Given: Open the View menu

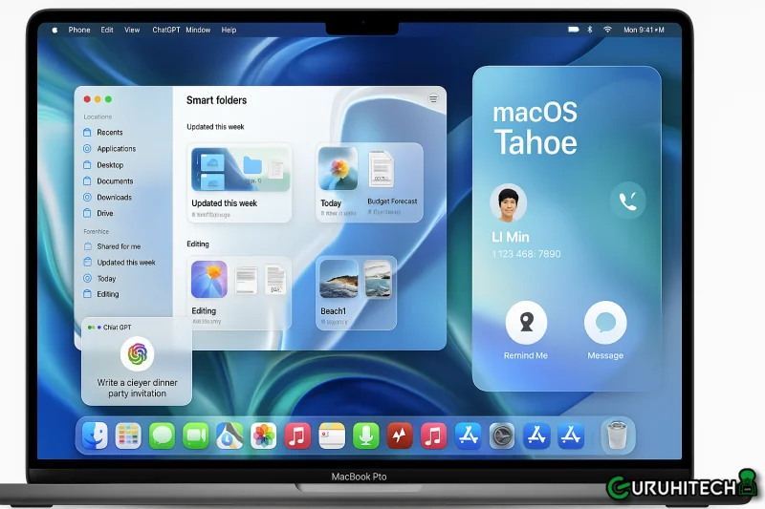Looking at the screenshot, I should click(132, 30).
